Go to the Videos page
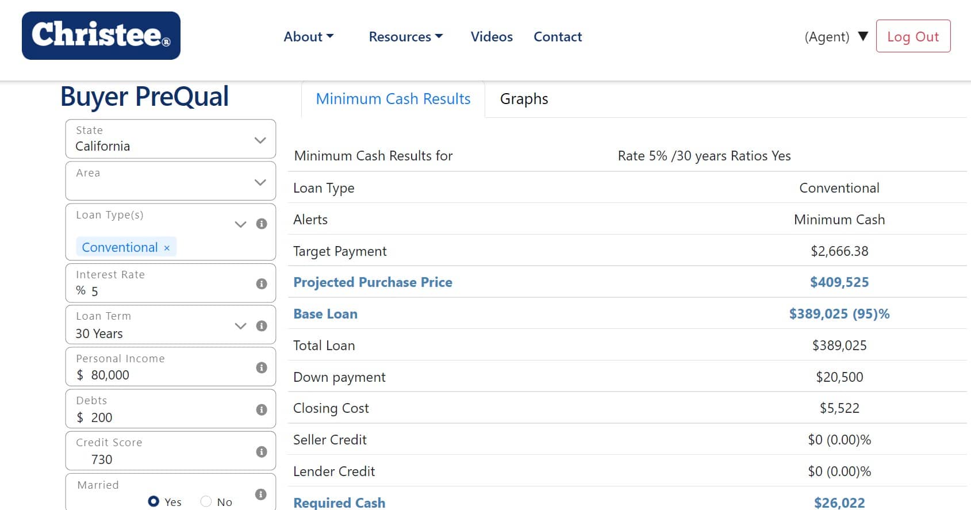Image resolution: width=971 pixels, height=510 pixels. [492, 37]
